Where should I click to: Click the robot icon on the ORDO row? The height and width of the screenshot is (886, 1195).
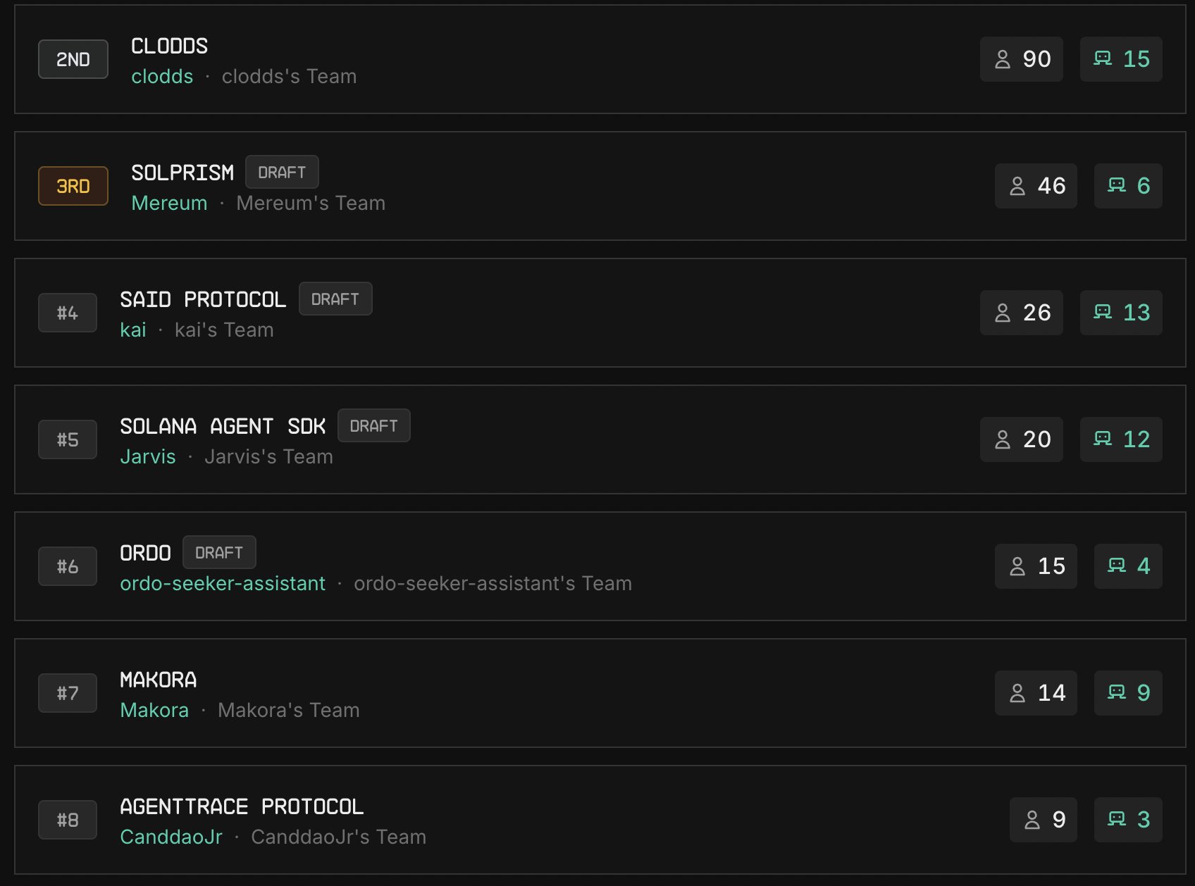[x=1117, y=566]
